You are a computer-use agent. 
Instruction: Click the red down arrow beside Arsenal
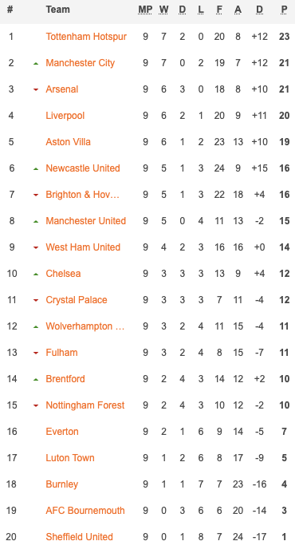pos(36,89)
